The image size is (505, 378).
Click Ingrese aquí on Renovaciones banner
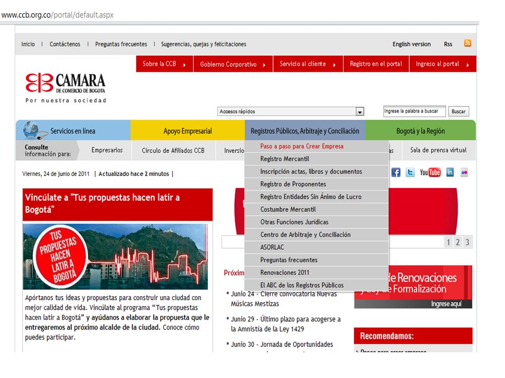446,304
